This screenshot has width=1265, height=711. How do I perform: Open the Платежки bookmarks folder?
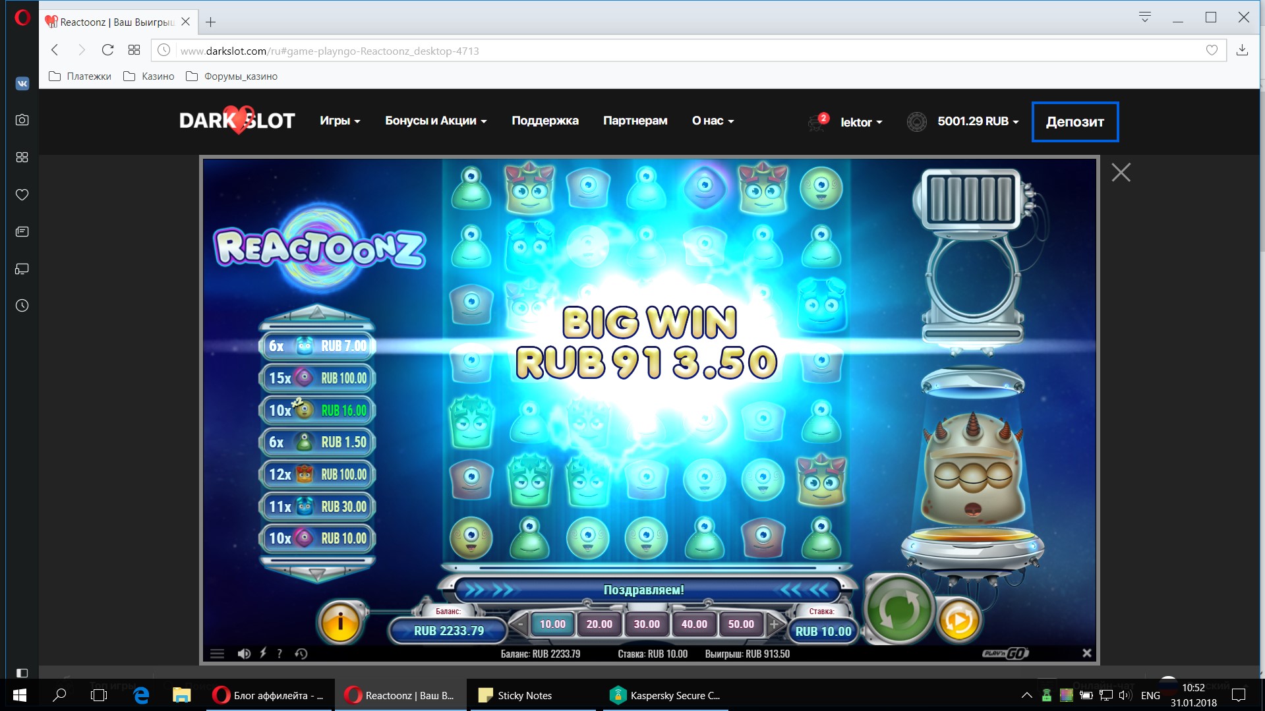point(80,76)
